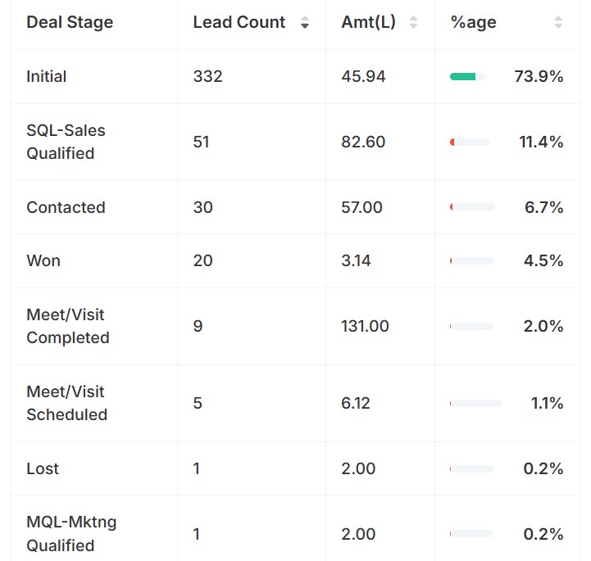
Task: Click the 332 lead count value
Action: click(208, 76)
